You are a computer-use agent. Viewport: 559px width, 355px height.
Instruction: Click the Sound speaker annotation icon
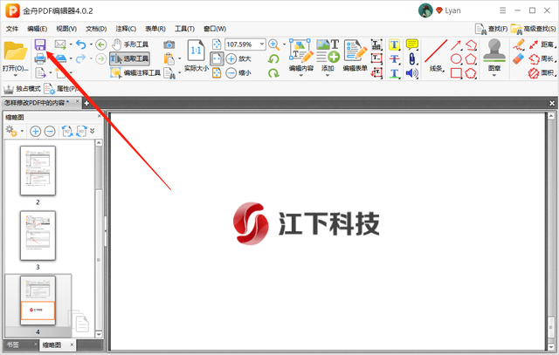click(x=411, y=73)
